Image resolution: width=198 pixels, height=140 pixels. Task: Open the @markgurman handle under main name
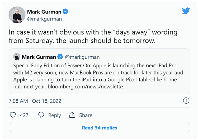(x=44, y=19)
